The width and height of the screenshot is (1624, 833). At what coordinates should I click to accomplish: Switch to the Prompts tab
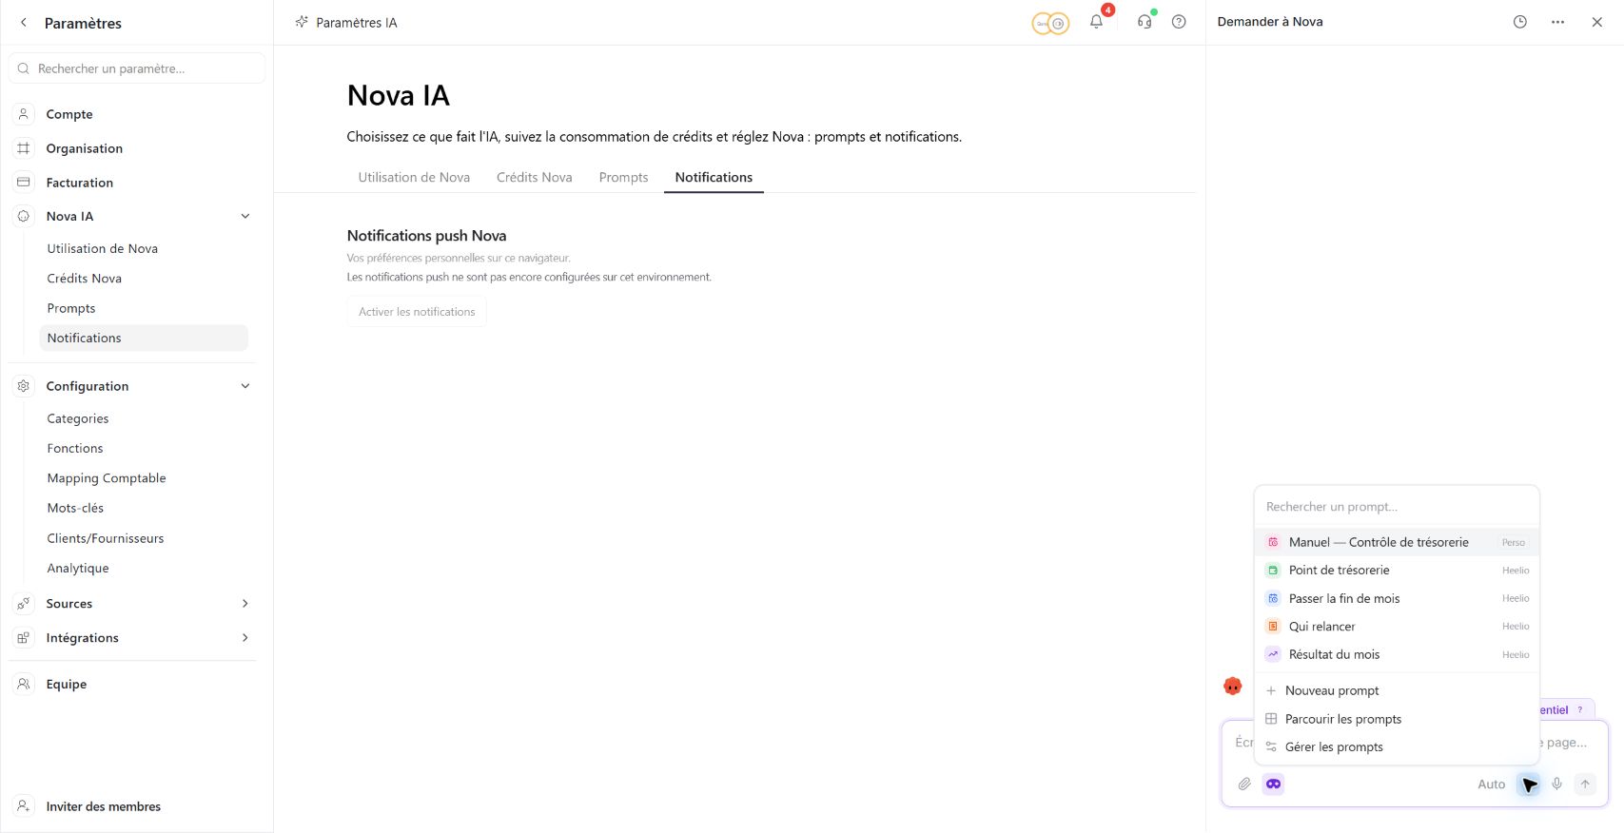623,177
